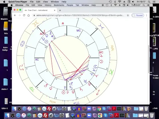The image size is (159, 119).
Task: View site info via the padlock icon
Action: pos(34,15)
